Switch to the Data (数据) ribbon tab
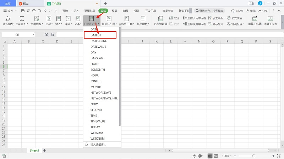The image size is (284, 159). (114, 11)
